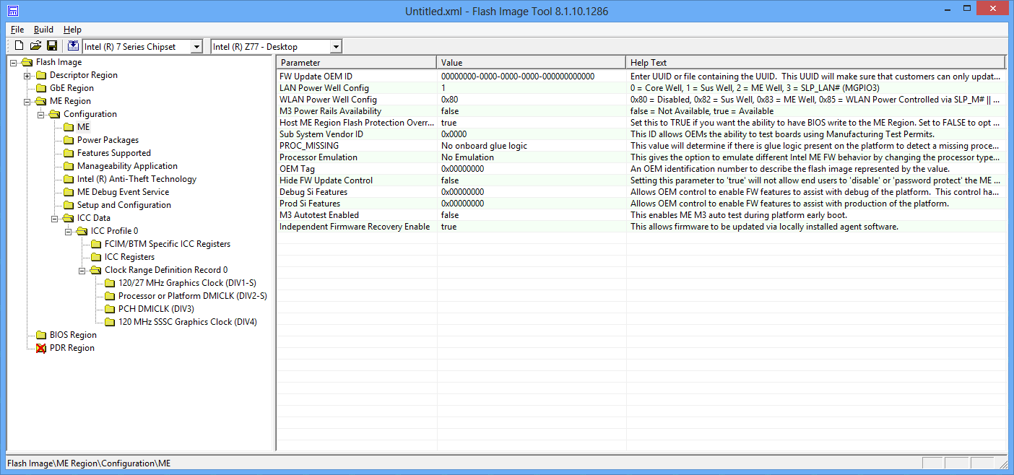Click the Build Image toolbar icon
The height and width of the screenshot is (475, 1014).
(73, 45)
